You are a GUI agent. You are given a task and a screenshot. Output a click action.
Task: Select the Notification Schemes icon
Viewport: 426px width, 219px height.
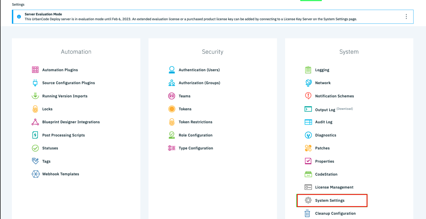(x=308, y=96)
